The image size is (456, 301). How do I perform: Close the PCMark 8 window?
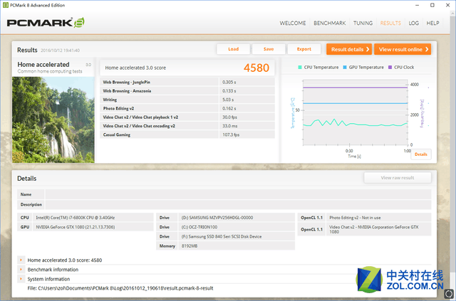click(448, 5)
